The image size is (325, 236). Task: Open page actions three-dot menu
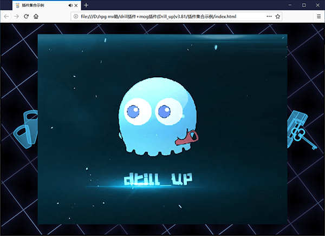(269, 16)
